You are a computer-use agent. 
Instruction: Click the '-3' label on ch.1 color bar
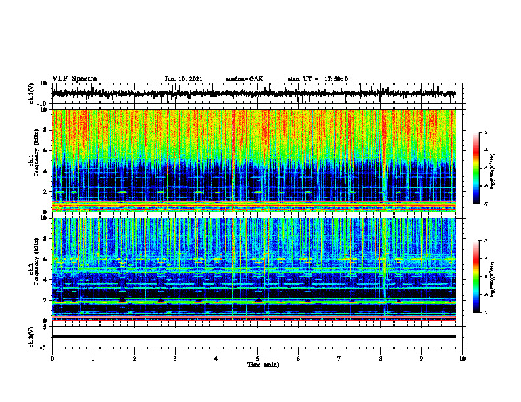pyautogui.click(x=485, y=132)
